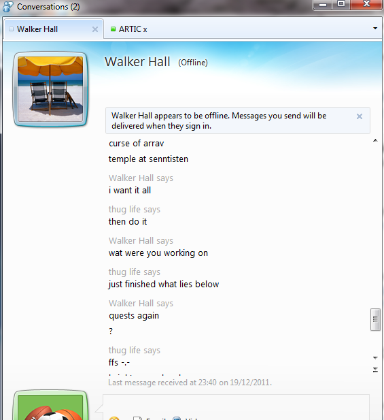Close the Walker Hall tab
Image resolution: width=384 pixels, height=420 pixels.
click(95, 29)
